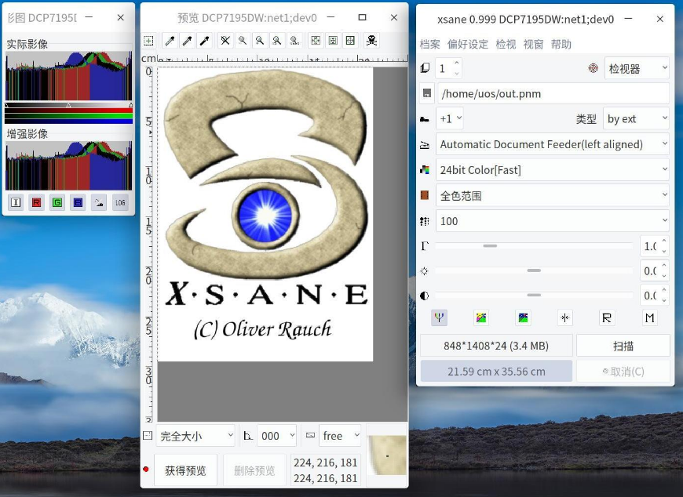Viewport: 683px width, 497px height.
Task: Open the 'free' aspect ratio dropdown
Action: [340, 436]
